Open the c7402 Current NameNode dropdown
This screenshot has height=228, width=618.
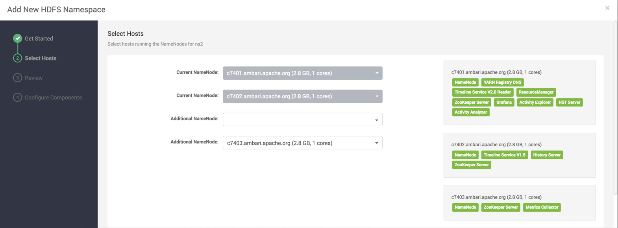click(x=302, y=96)
